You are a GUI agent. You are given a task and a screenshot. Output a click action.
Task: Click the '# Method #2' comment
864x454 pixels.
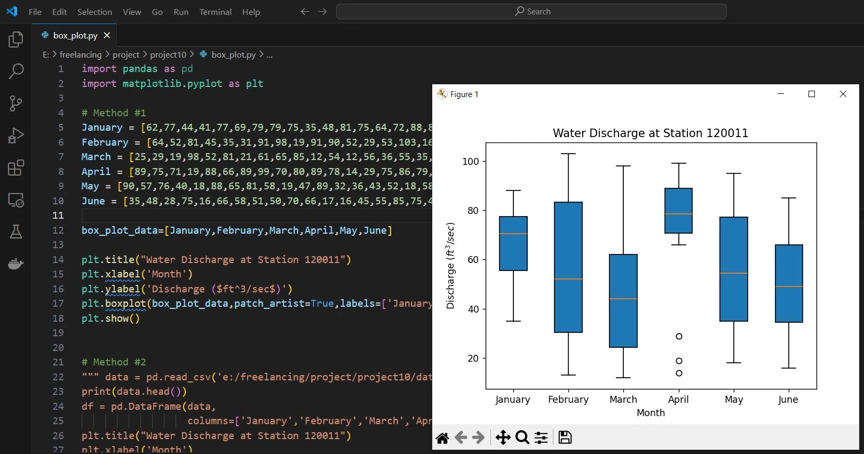coord(114,362)
